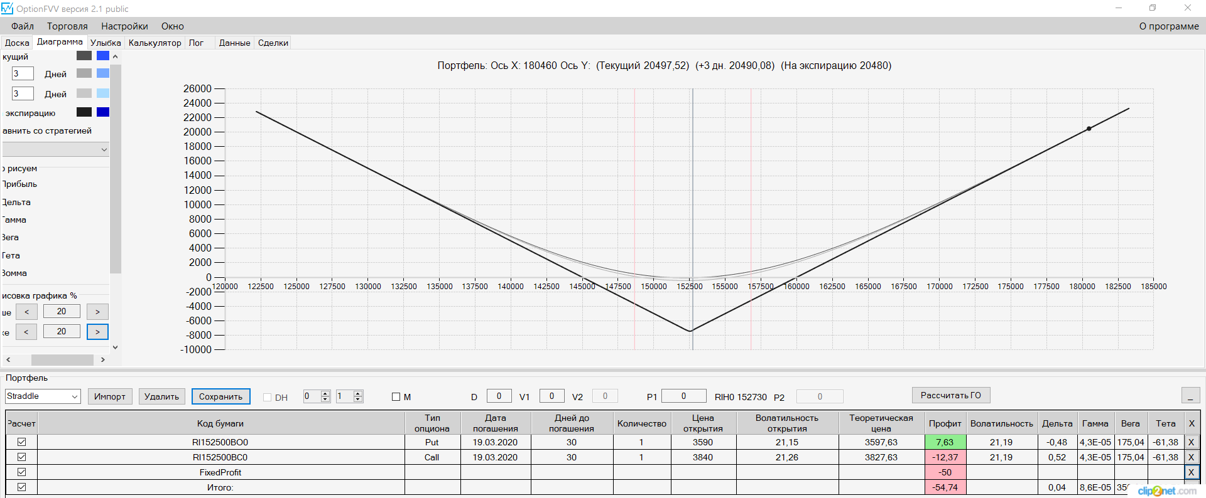1206x498 pixels.
Task: Toggle the Вега plot option
Action: 10,238
